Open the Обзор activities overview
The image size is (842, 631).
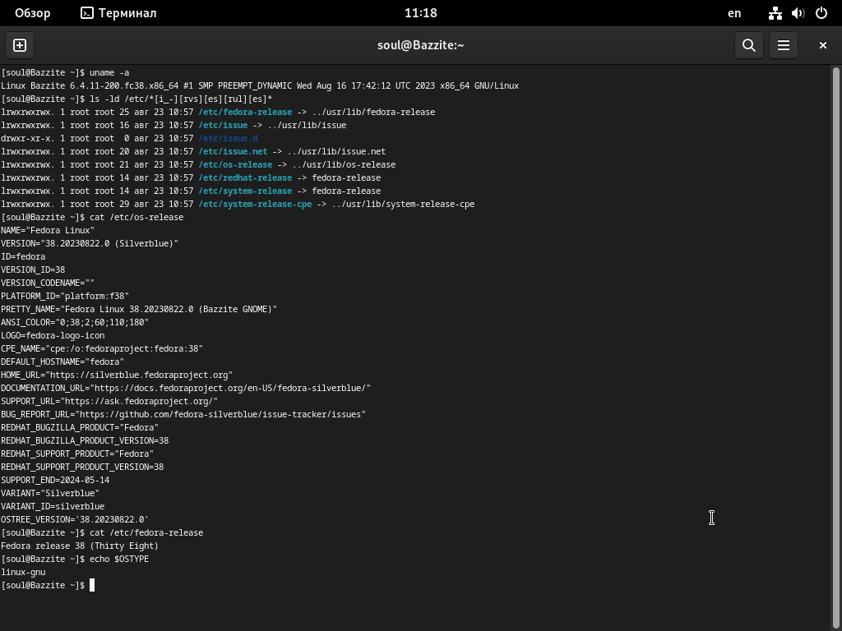click(32, 13)
